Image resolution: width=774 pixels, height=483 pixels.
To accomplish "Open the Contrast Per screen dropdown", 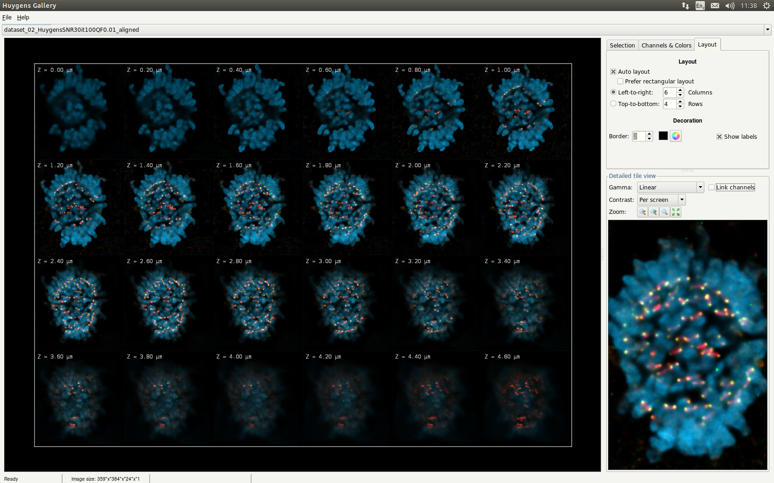I will [x=681, y=200].
